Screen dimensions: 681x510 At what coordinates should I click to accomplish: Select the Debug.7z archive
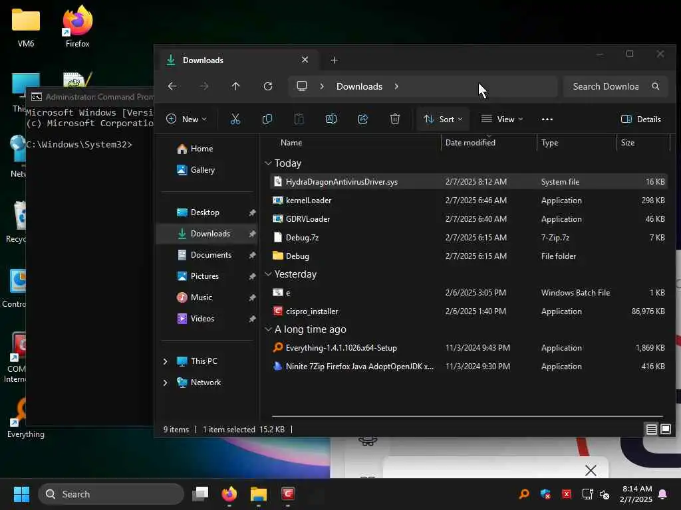(x=469, y=238)
